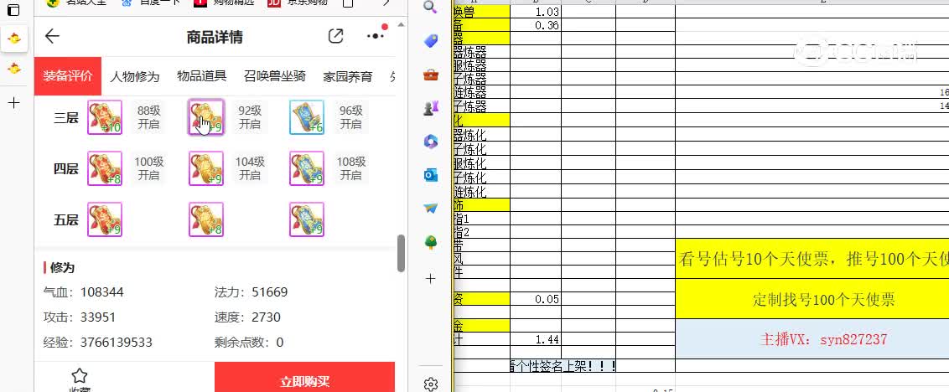Open the Outlook sidebar icon
The image size is (949, 392).
[430, 175]
